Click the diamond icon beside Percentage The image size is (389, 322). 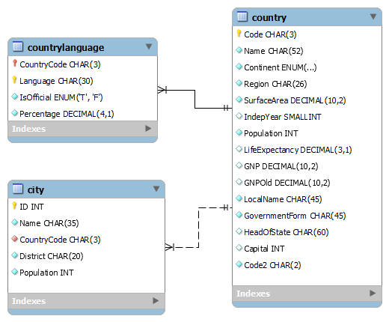pyautogui.click(x=15, y=113)
